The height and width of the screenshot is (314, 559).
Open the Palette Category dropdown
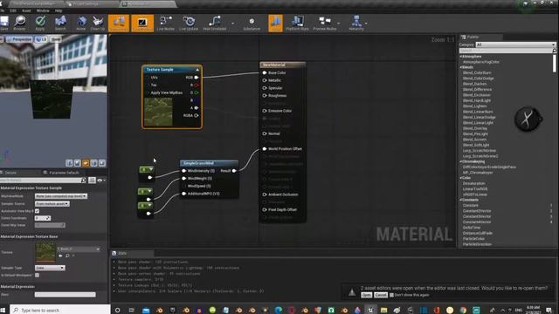tap(516, 44)
